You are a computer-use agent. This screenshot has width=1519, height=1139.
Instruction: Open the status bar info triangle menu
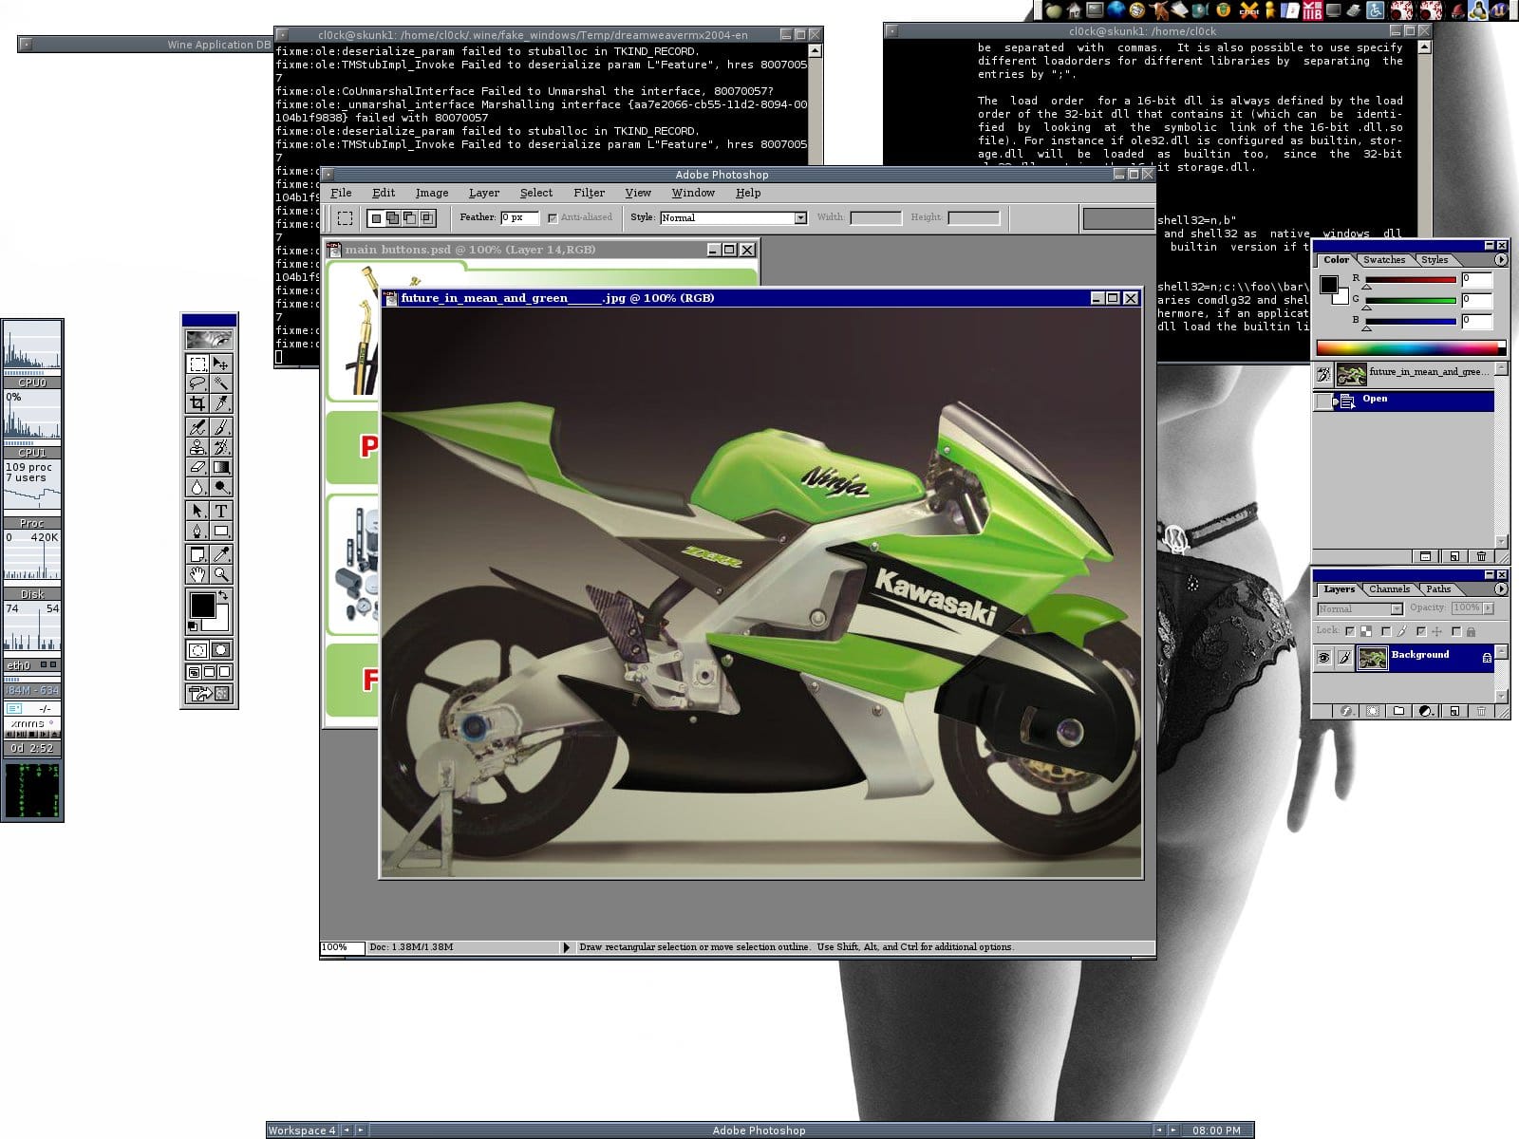point(567,947)
